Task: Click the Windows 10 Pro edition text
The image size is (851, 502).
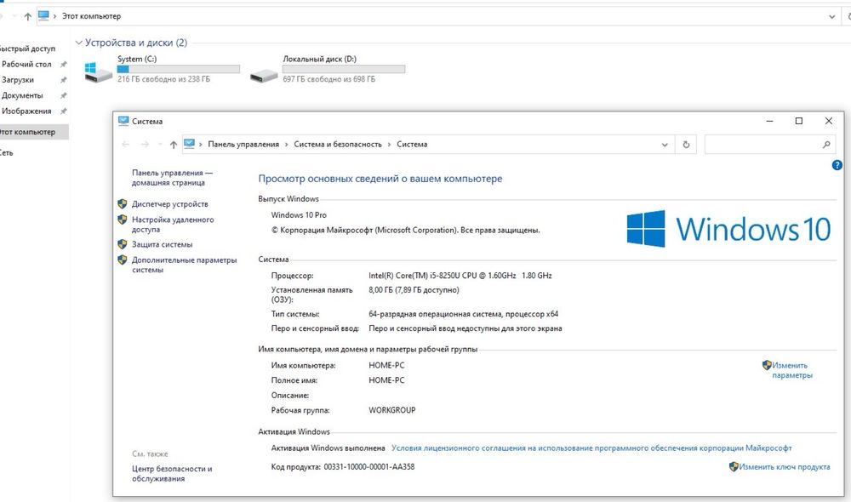Action: [x=299, y=215]
